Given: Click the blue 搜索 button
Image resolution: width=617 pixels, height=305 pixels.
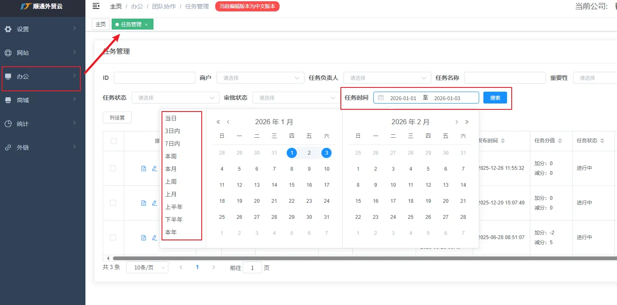Looking at the screenshot, I should click(x=495, y=98).
